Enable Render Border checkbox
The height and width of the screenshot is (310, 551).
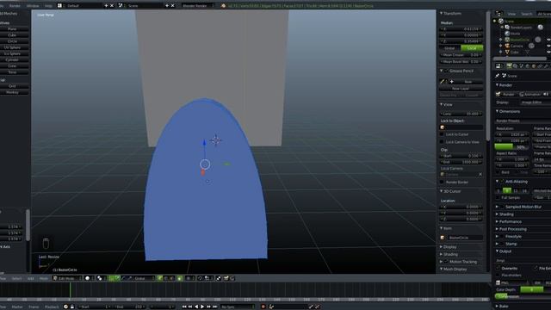[442, 182]
